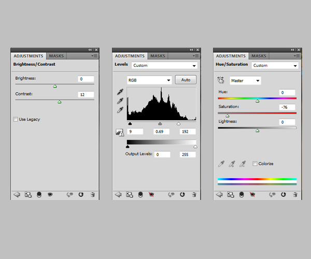Image resolution: width=311 pixels, height=259 pixels.
Task: Select Adjustments tab in Hue/Saturation panel
Action: 231,56
